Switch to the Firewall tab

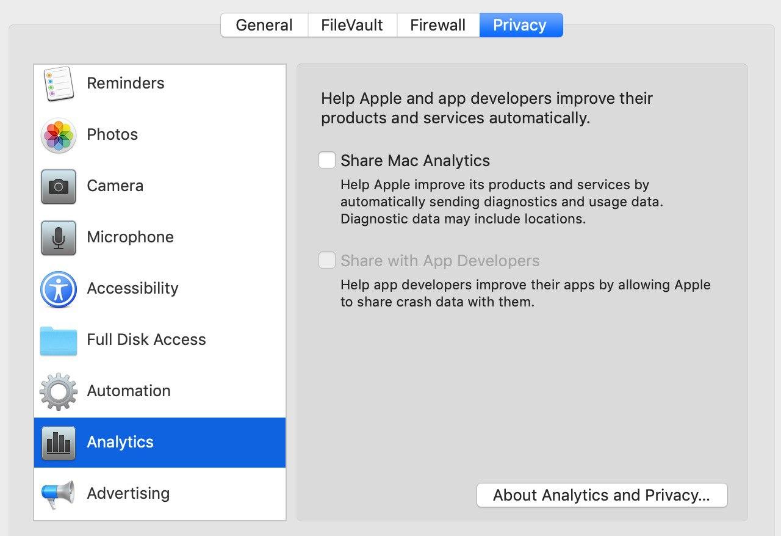click(437, 25)
